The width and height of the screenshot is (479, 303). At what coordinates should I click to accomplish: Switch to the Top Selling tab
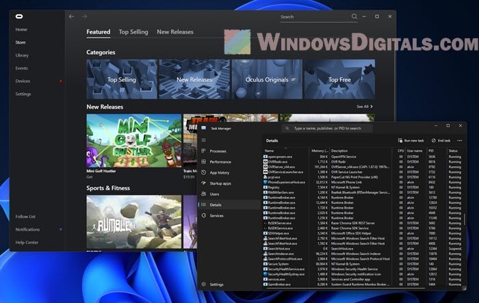pos(133,31)
